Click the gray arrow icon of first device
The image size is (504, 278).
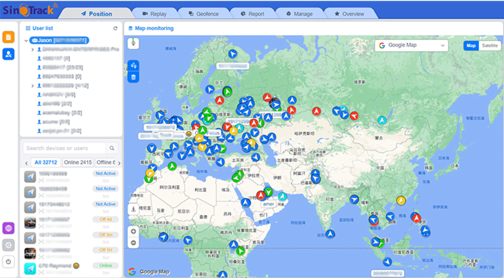pos(30,176)
